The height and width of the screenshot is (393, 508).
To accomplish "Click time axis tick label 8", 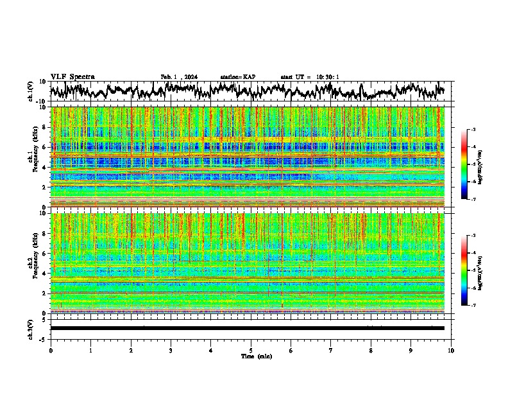I will (x=371, y=351).
